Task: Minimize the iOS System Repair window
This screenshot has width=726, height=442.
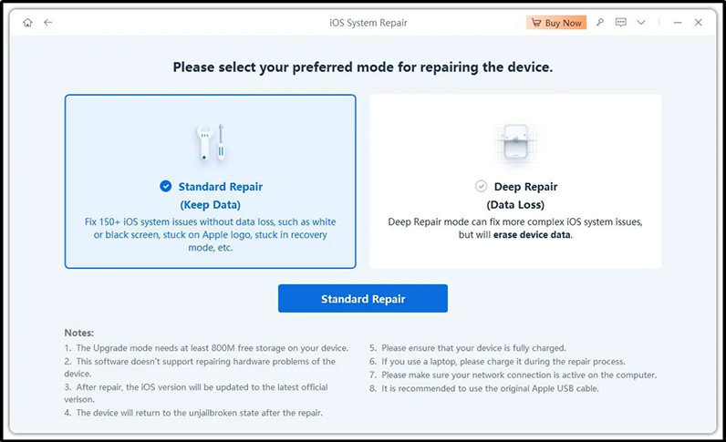Action: (678, 22)
